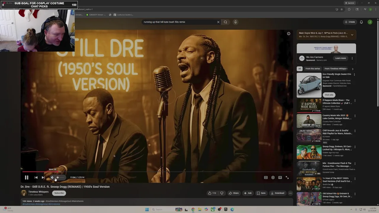This screenshot has width=379, height=213.
Task: Open Gemini in Chrome button
Action: (x=349, y=3)
